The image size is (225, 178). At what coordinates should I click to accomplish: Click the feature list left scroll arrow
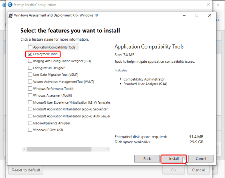[x=24, y=149]
